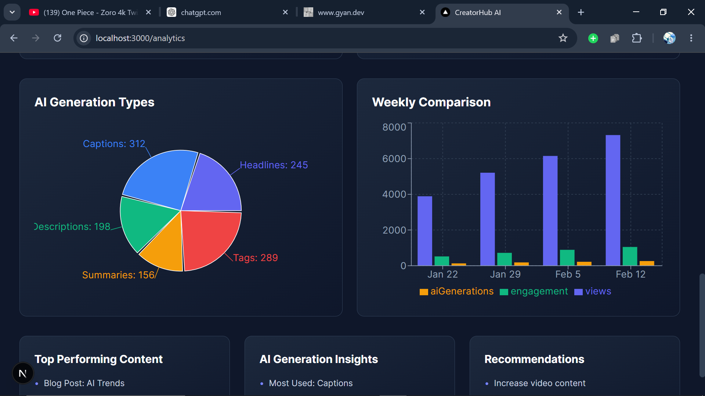
Task: Click the Headlines: 245 label
Action: (274, 165)
